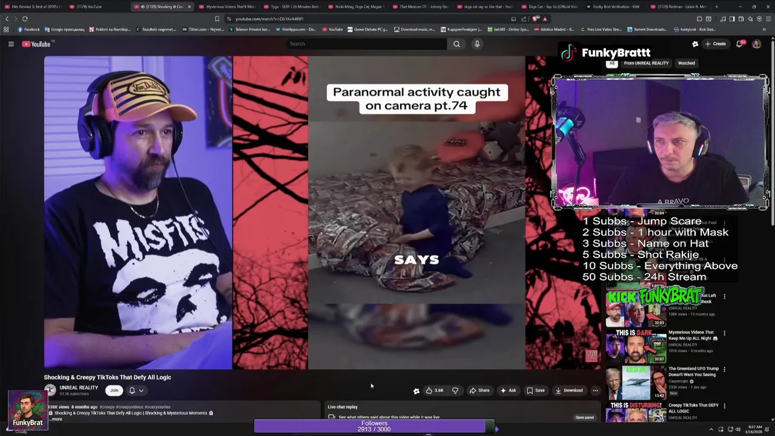The image size is (775, 436).
Task: Go to the YouTube home logo
Action: tap(36, 44)
